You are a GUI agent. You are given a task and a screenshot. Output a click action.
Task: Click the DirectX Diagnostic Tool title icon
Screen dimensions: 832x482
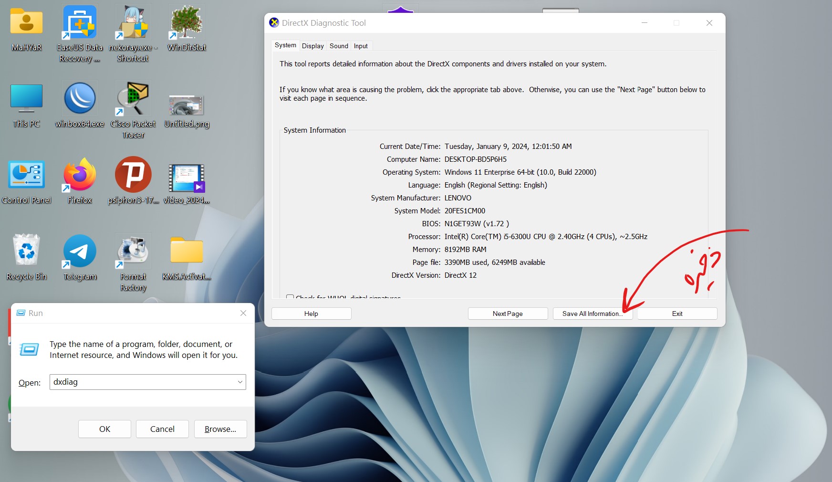tap(274, 22)
